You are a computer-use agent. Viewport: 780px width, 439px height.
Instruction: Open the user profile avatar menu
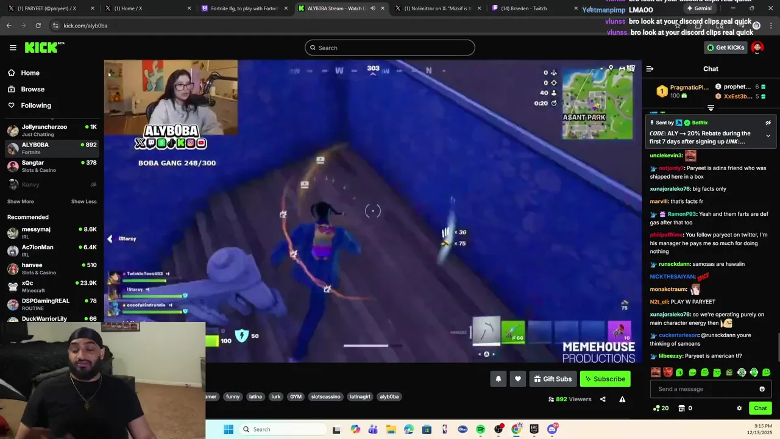[757, 48]
